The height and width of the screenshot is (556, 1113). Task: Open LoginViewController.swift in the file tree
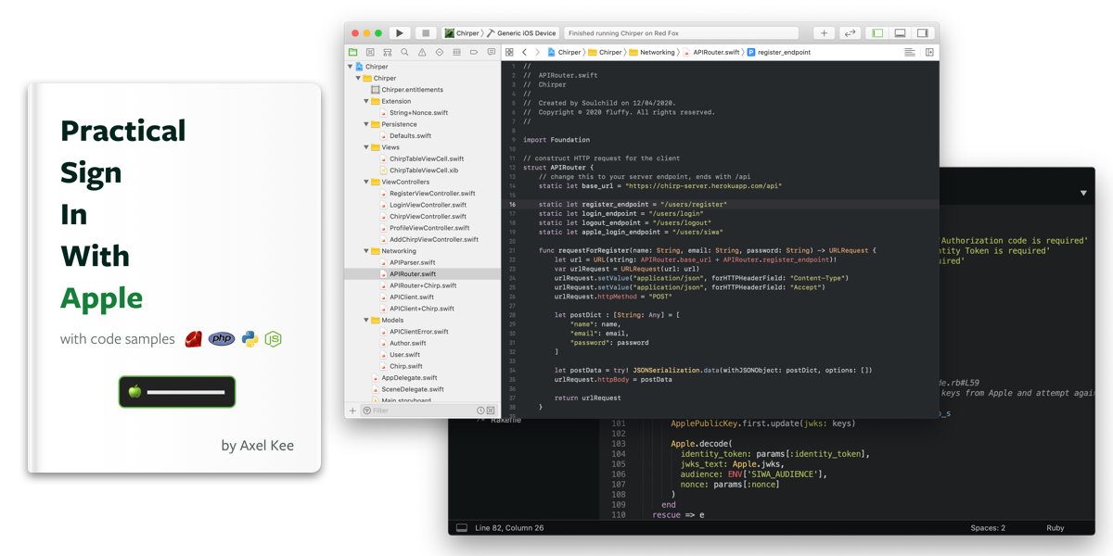point(428,205)
